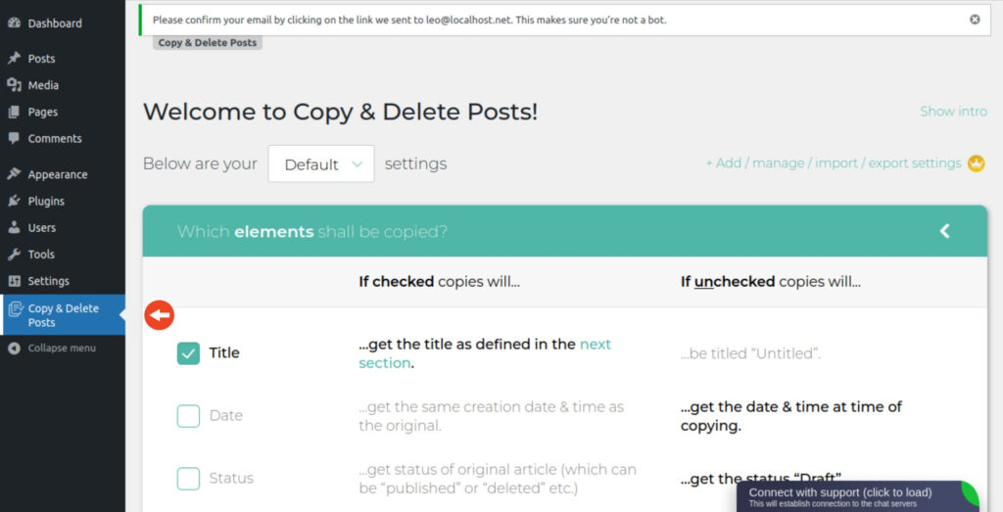This screenshot has width=1003, height=512.
Task: Click the red back arrow circle
Action: (160, 315)
